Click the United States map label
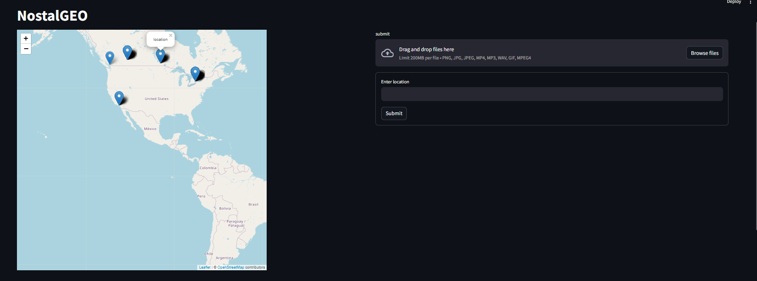Viewport: 757px width, 281px height. (x=157, y=99)
